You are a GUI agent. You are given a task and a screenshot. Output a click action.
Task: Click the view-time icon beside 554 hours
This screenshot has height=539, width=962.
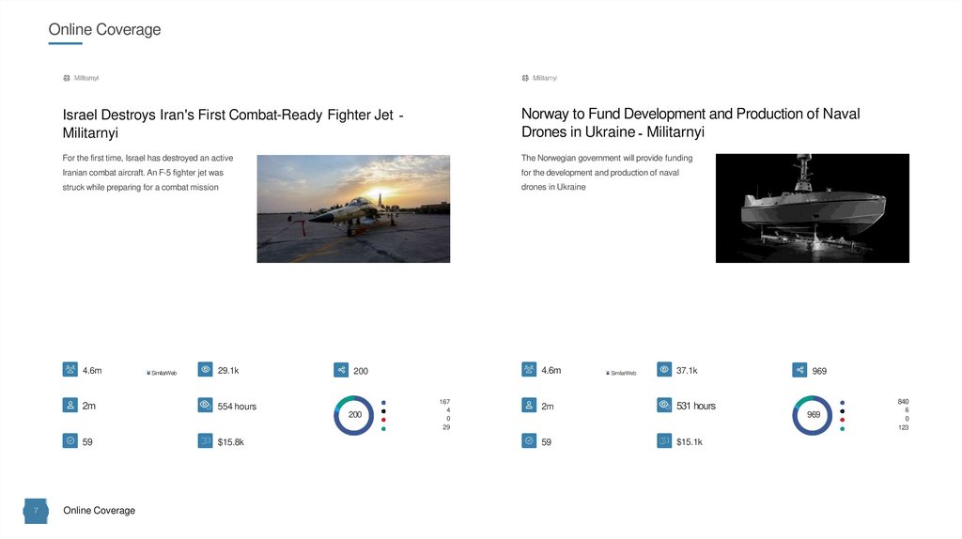click(205, 405)
